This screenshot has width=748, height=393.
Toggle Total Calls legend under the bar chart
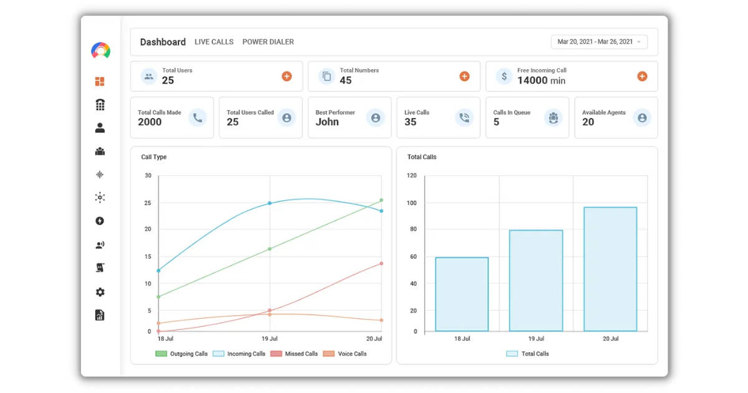(529, 354)
